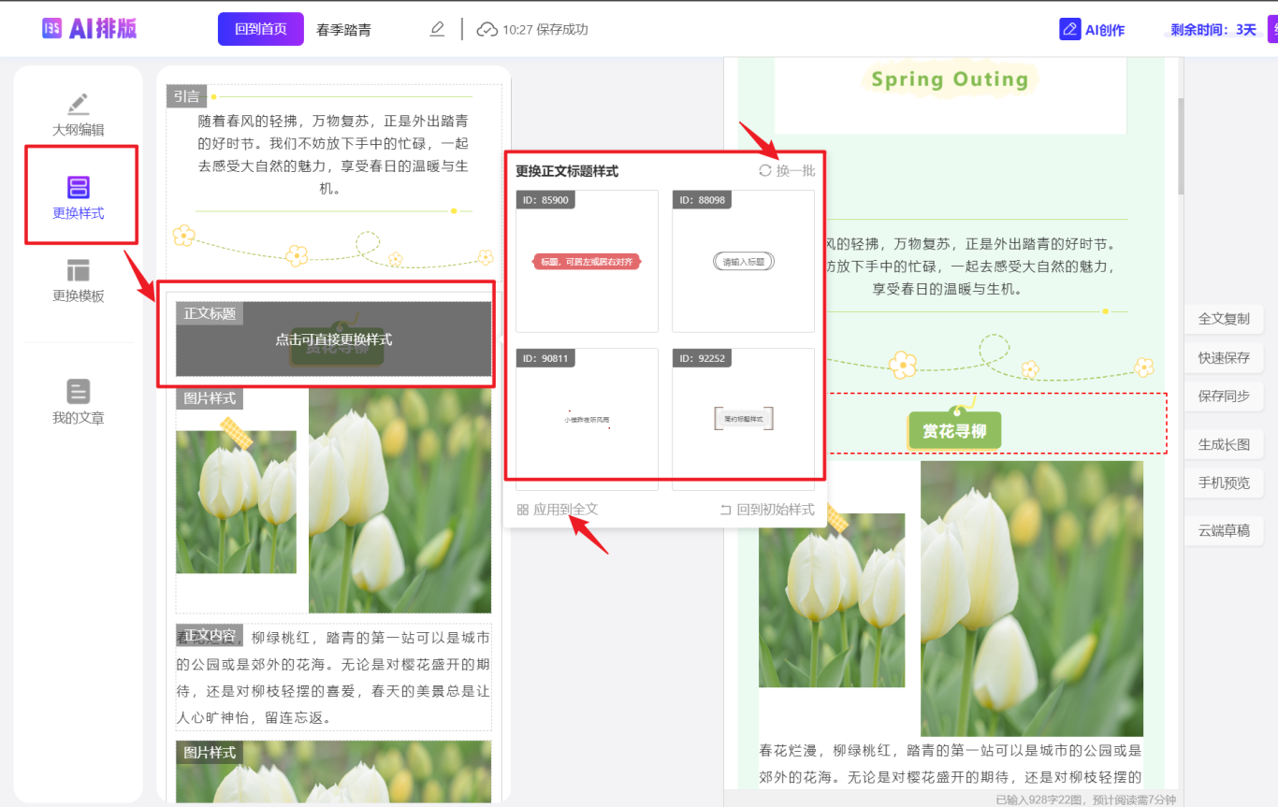Choose heading style ID 88098
This screenshot has width=1278, height=807.
click(743, 262)
